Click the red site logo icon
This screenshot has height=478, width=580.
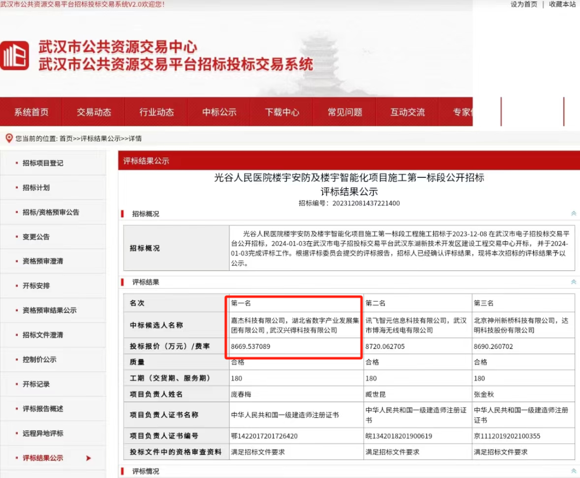coord(15,55)
